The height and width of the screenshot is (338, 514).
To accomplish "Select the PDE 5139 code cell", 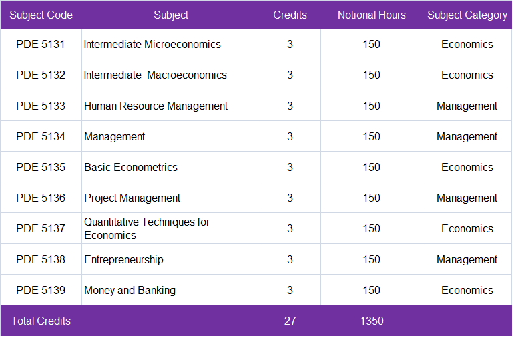I will coord(41,291).
